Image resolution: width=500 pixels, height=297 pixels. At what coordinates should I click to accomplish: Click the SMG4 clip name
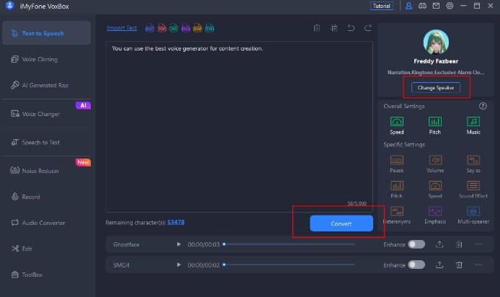tap(121, 265)
